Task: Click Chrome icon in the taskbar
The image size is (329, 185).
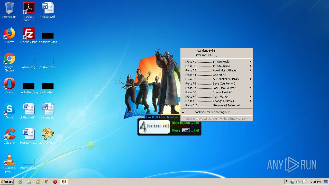Action: tap(47, 182)
